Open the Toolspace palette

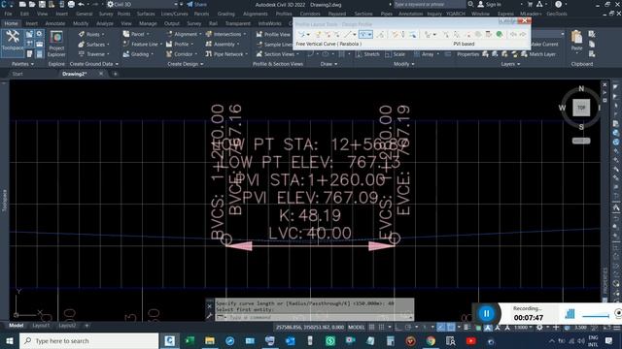click(13, 42)
